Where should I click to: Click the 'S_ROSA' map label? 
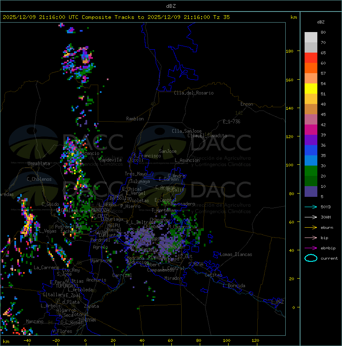pos(196,264)
